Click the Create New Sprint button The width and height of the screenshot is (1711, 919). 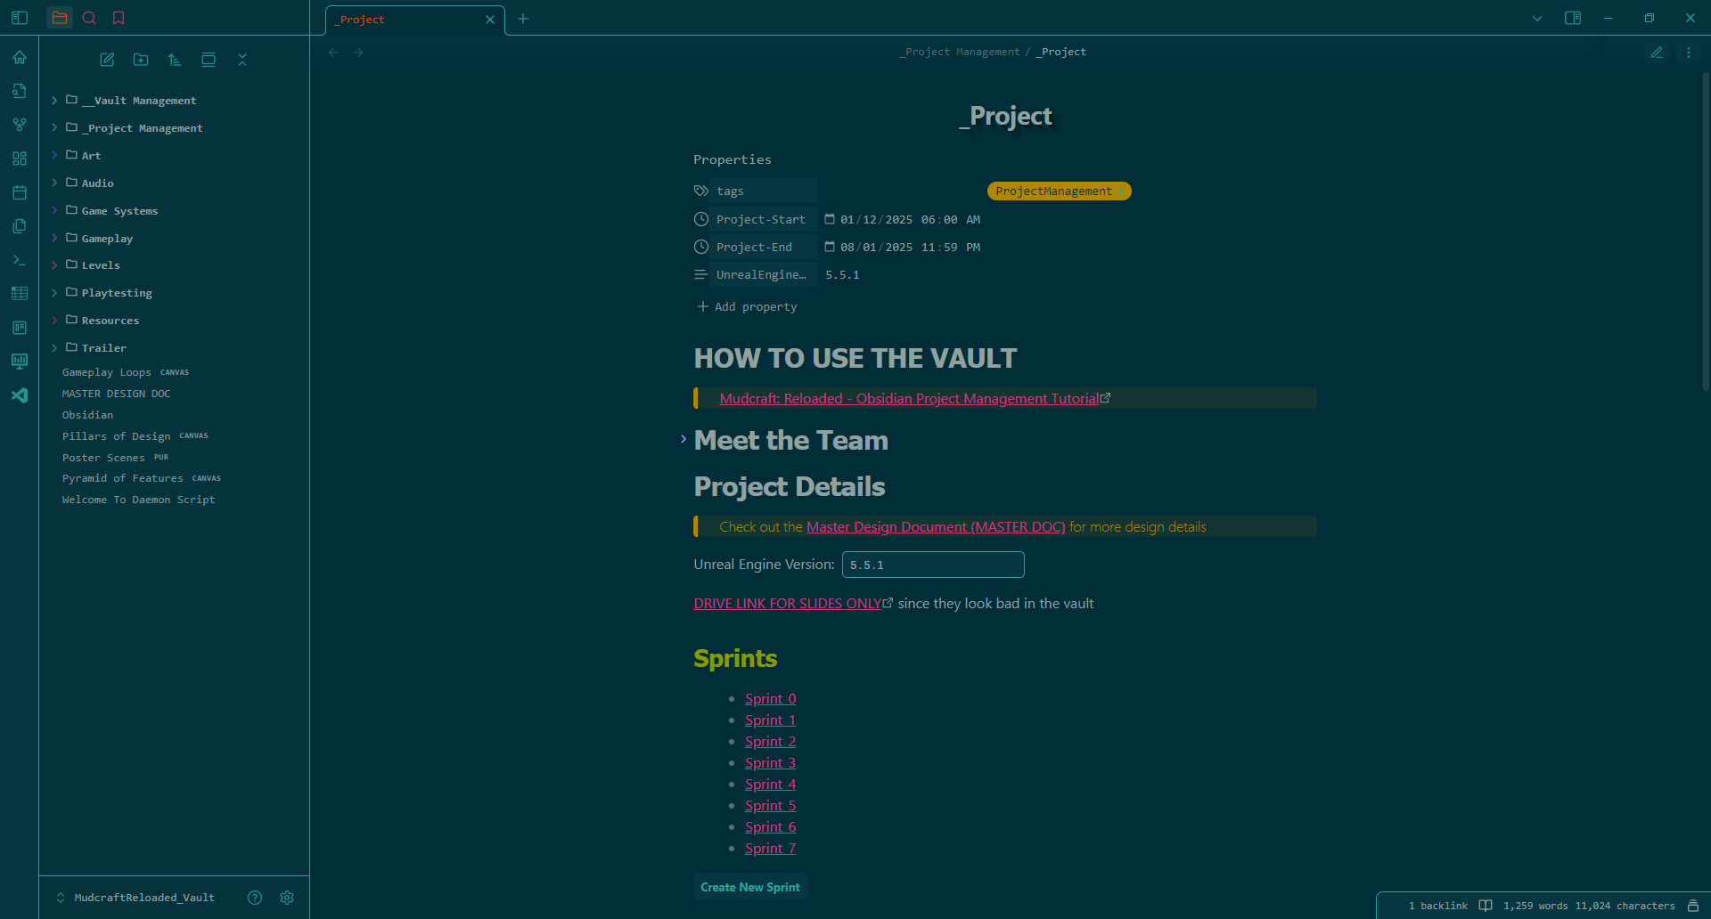coord(749,887)
